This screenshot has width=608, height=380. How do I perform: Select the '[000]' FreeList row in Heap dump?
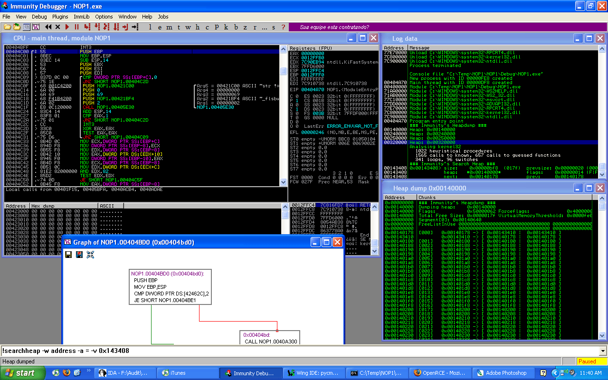(x=488, y=232)
